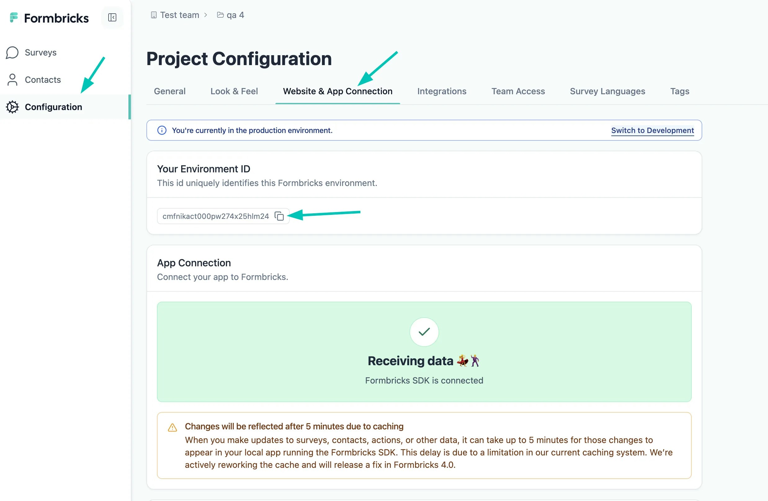Switch to the General tab
This screenshot has width=768, height=501.
170,91
